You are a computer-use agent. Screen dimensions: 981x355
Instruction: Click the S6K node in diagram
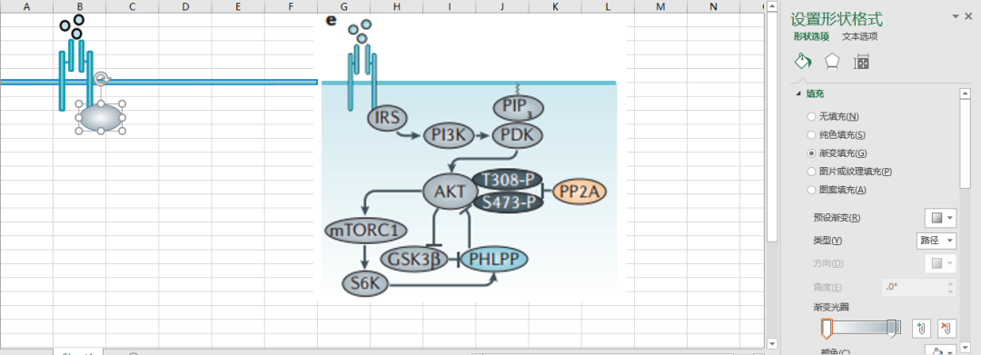(365, 283)
